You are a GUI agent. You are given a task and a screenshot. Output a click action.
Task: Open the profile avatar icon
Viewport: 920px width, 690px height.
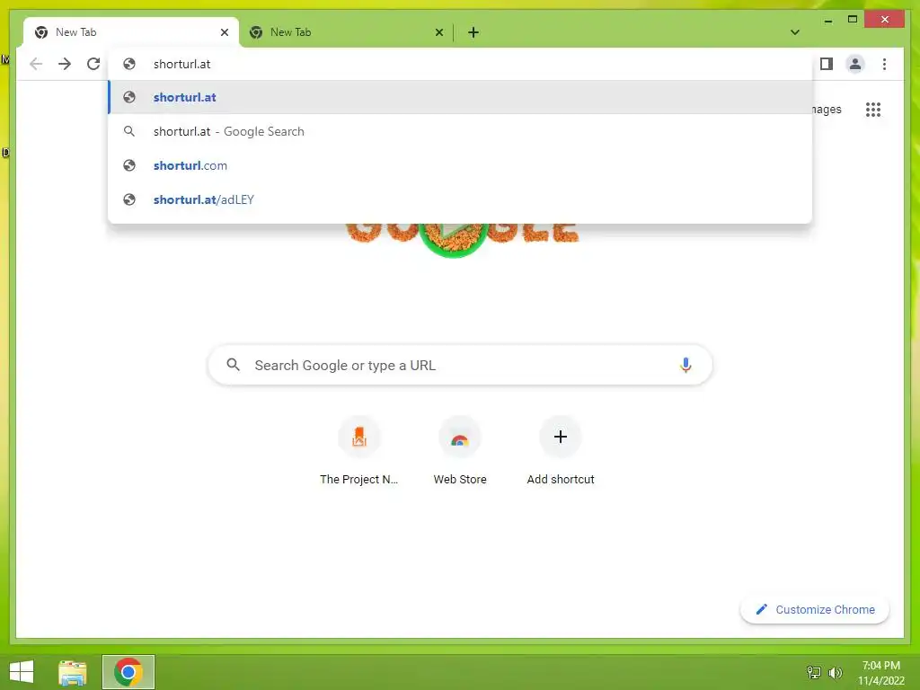click(855, 64)
